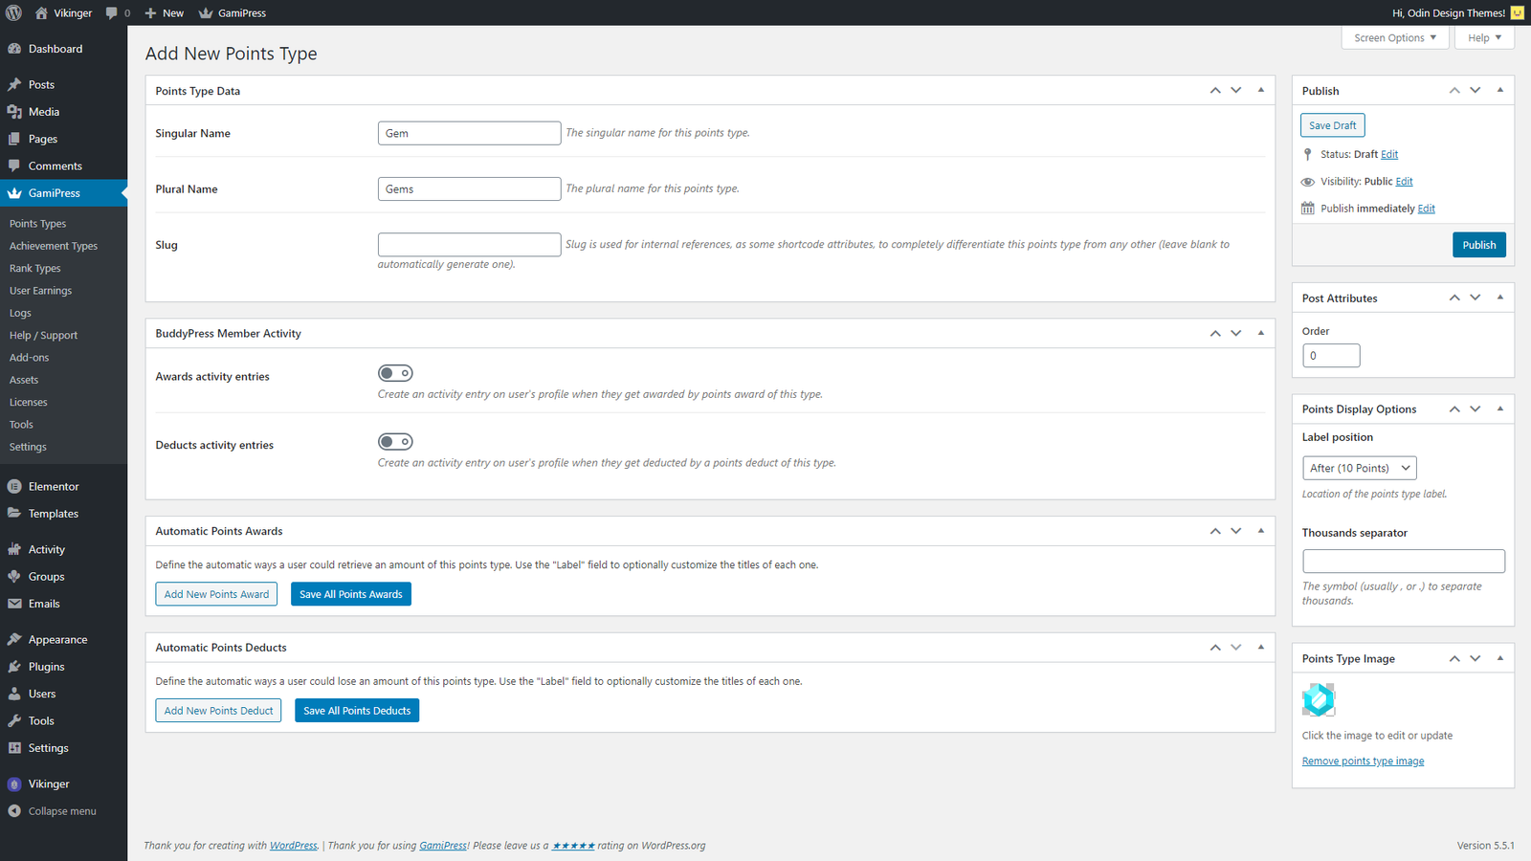Open Points Types in GamiPress menu
This screenshot has height=861, width=1531.
[37, 223]
